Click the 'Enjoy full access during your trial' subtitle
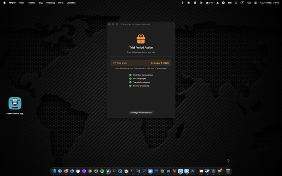This screenshot has height=176, width=282. tap(141, 52)
